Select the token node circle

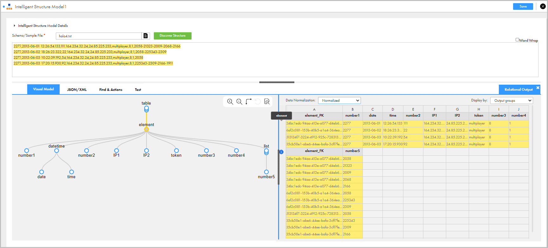coord(176,151)
